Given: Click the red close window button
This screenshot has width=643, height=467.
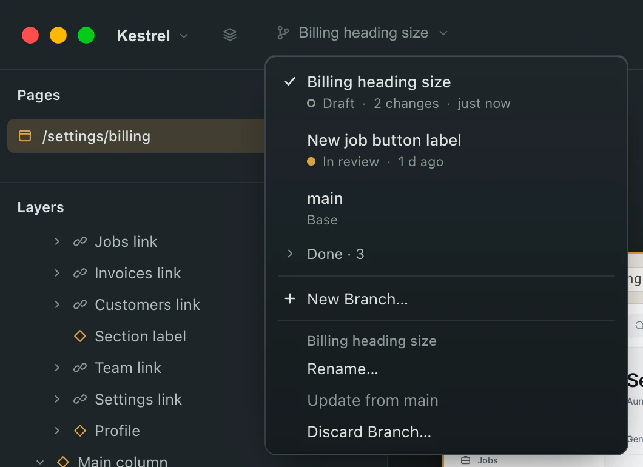Looking at the screenshot, I should click(30, 35).
